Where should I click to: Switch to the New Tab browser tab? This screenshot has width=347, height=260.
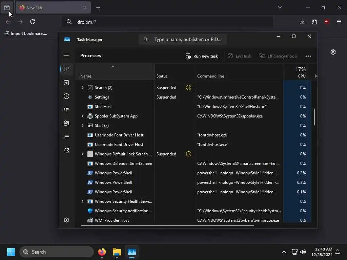pyautogui.click(x=53, y=7)
